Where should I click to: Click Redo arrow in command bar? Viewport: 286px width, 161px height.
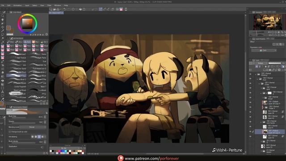[68, 9]
